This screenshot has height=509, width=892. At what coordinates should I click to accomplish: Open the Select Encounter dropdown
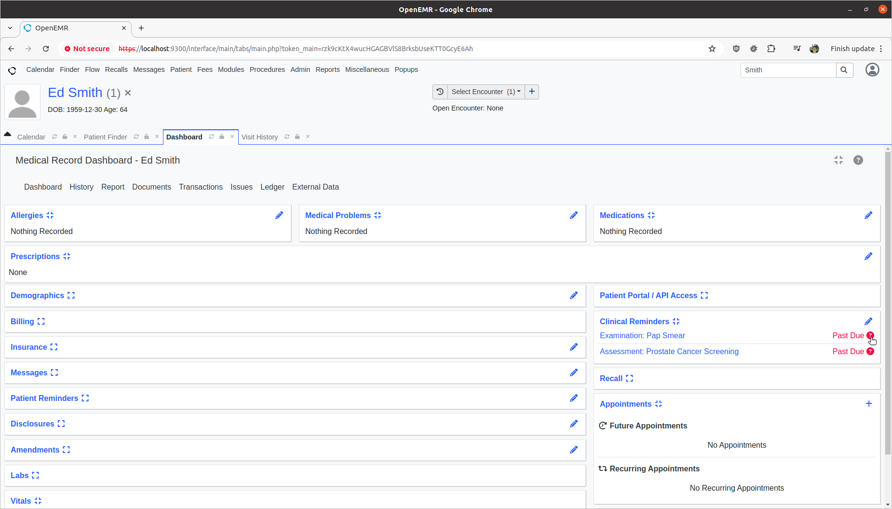pos(486,92)
